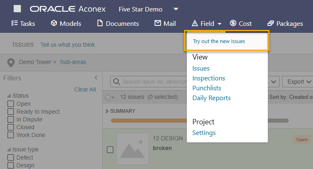The image size is (313, 169).
Task: Click the Demo Tower breadcrumb text
Action: (35, 62)
